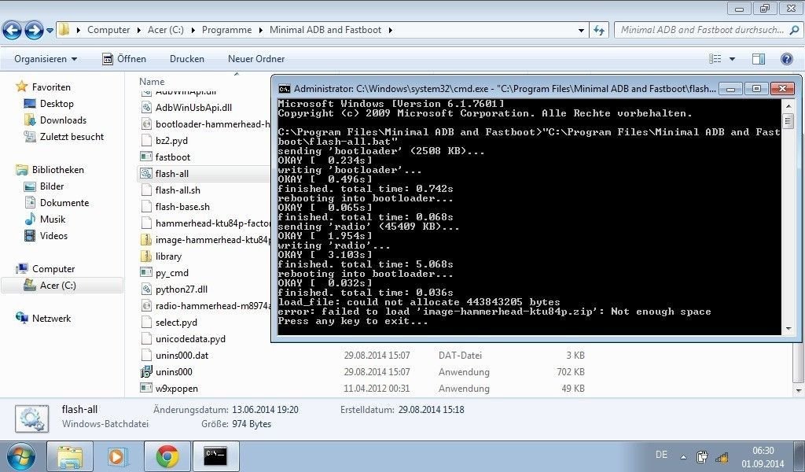The width and height of the screenshot is (805, 472).
Task: Go forward with the Explorer forward arrow
Action: (34, 31)
